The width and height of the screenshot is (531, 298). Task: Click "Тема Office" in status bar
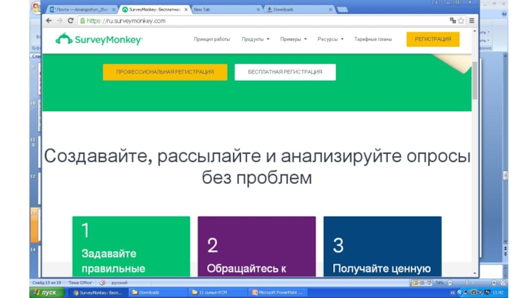(x=80, y=283)
